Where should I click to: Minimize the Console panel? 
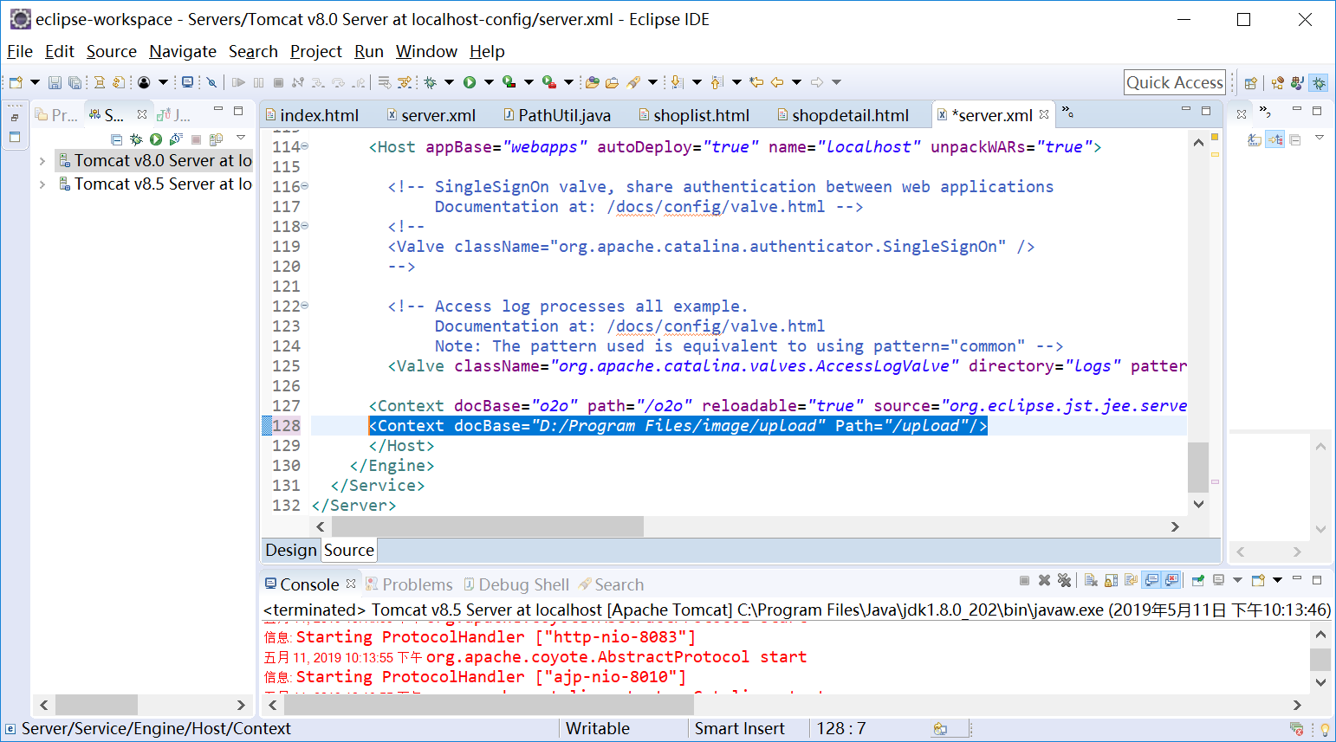1297,578
